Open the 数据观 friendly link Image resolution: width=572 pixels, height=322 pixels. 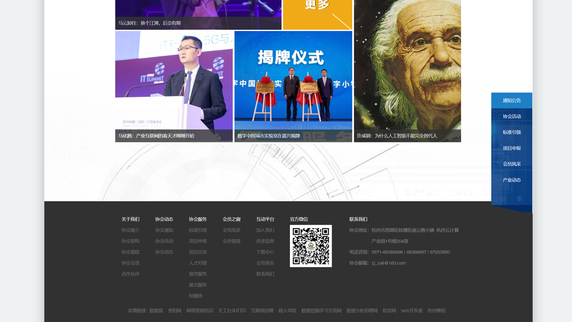coord(156,311)
